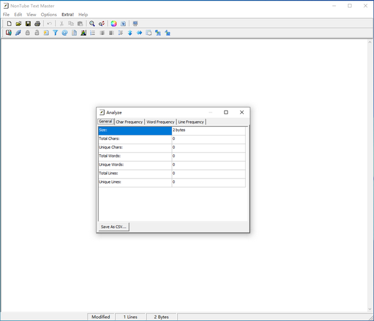Open a file with the folder icon
The width and height of the screenshot is (374, 321).
[x=19, y=24]
